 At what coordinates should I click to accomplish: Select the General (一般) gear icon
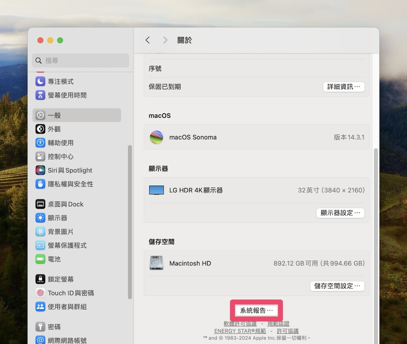tap(40, 115)
